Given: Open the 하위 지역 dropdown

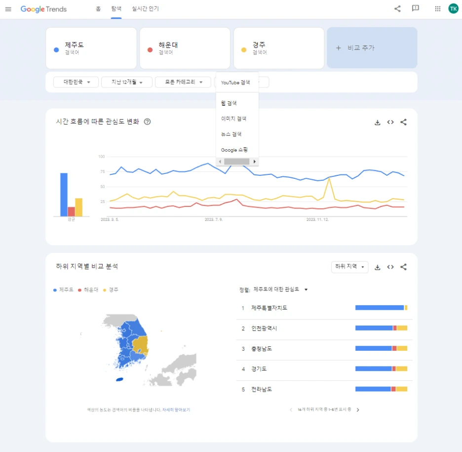Looking at the screenshot, I should point(350,267).
